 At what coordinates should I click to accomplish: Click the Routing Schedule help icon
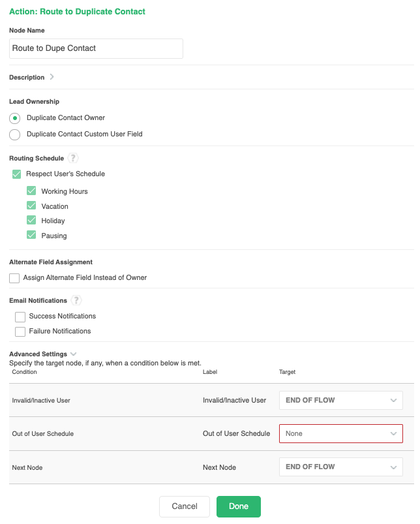[x=73, y=158]
